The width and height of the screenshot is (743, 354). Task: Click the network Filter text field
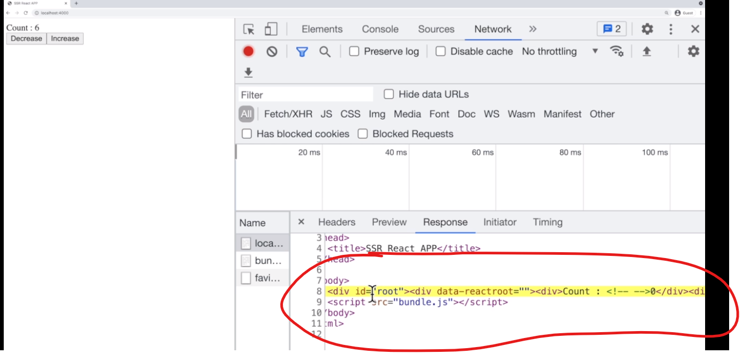click(306, 95)
